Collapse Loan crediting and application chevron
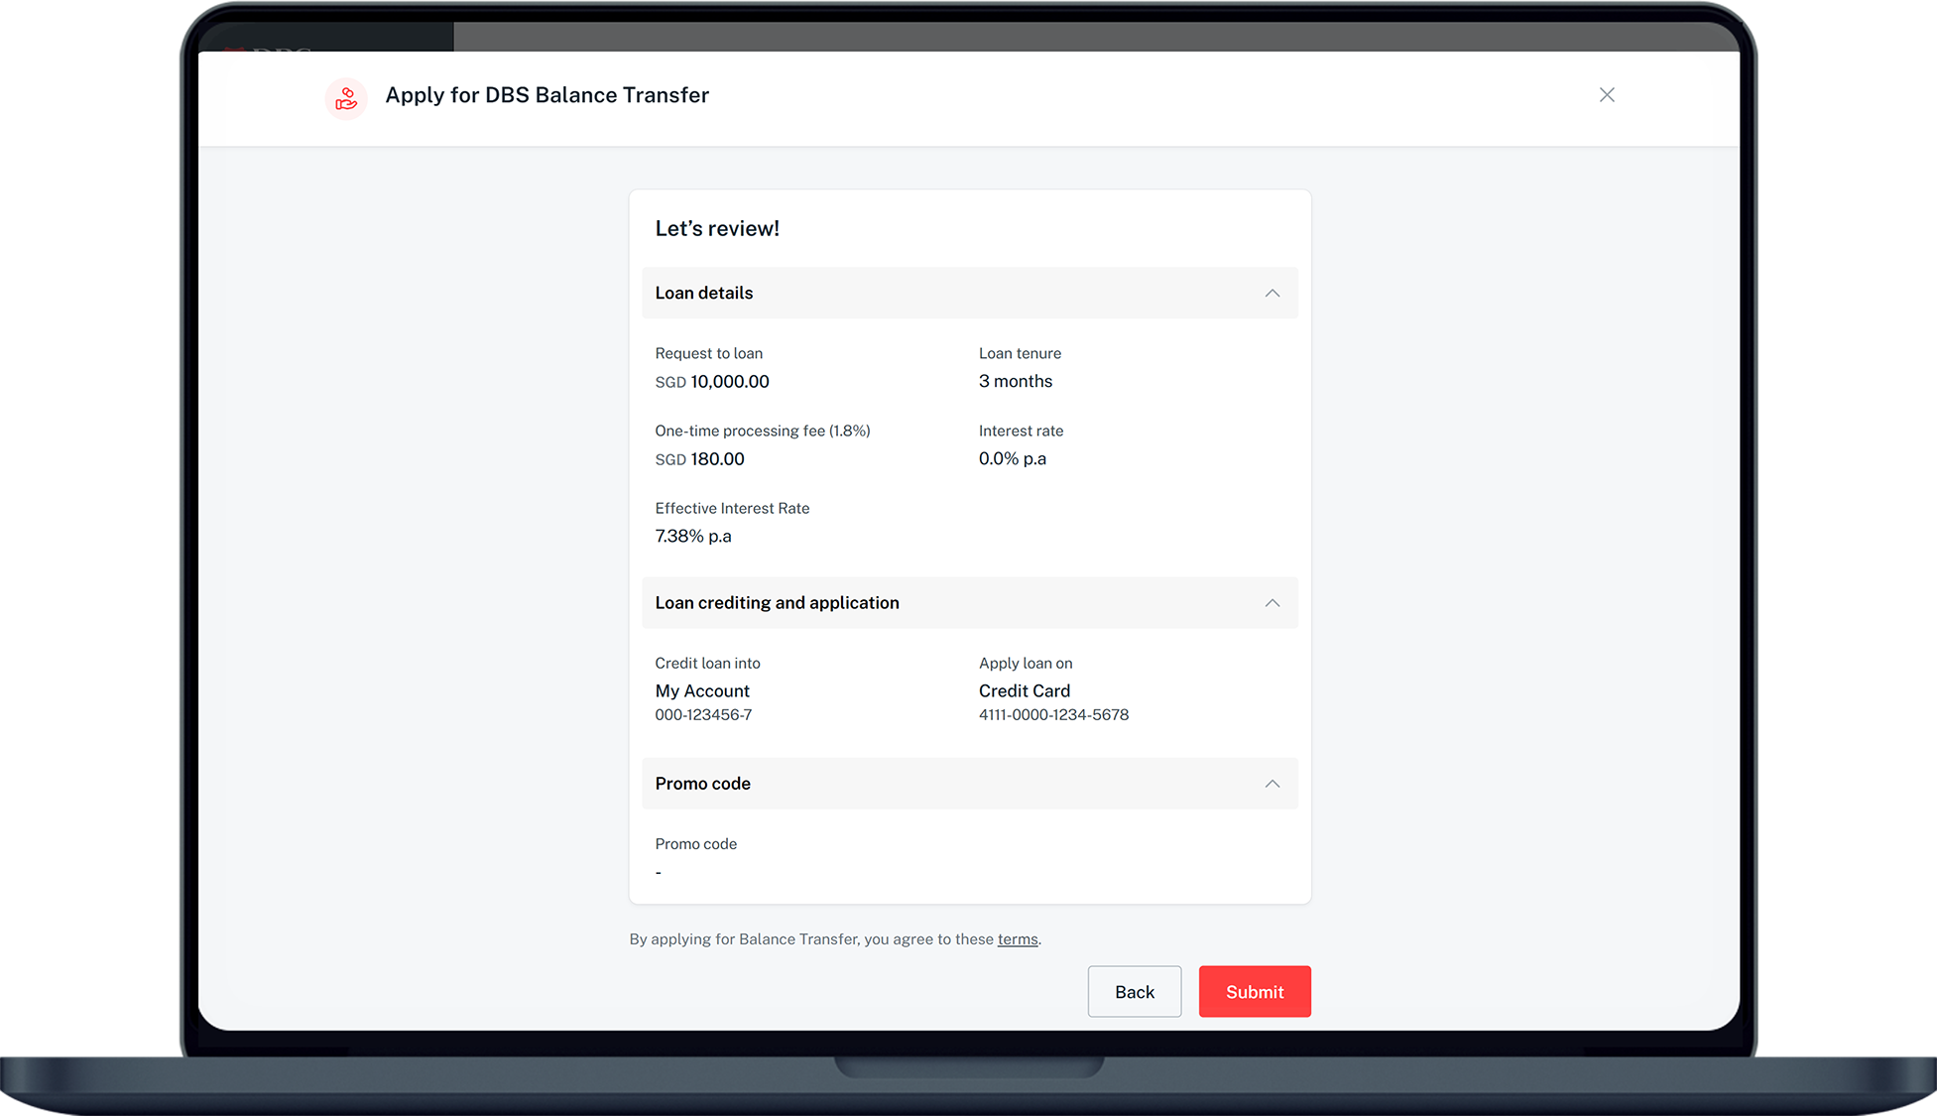The image size is (1937, 1116). click(x=1271, y=603)
